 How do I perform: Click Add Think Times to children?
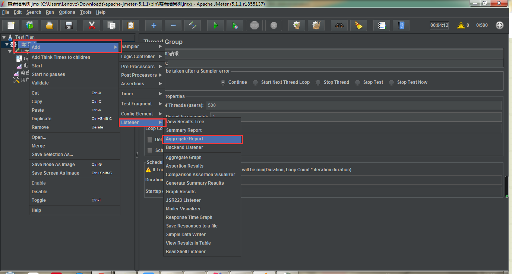[x=75, y=57]
